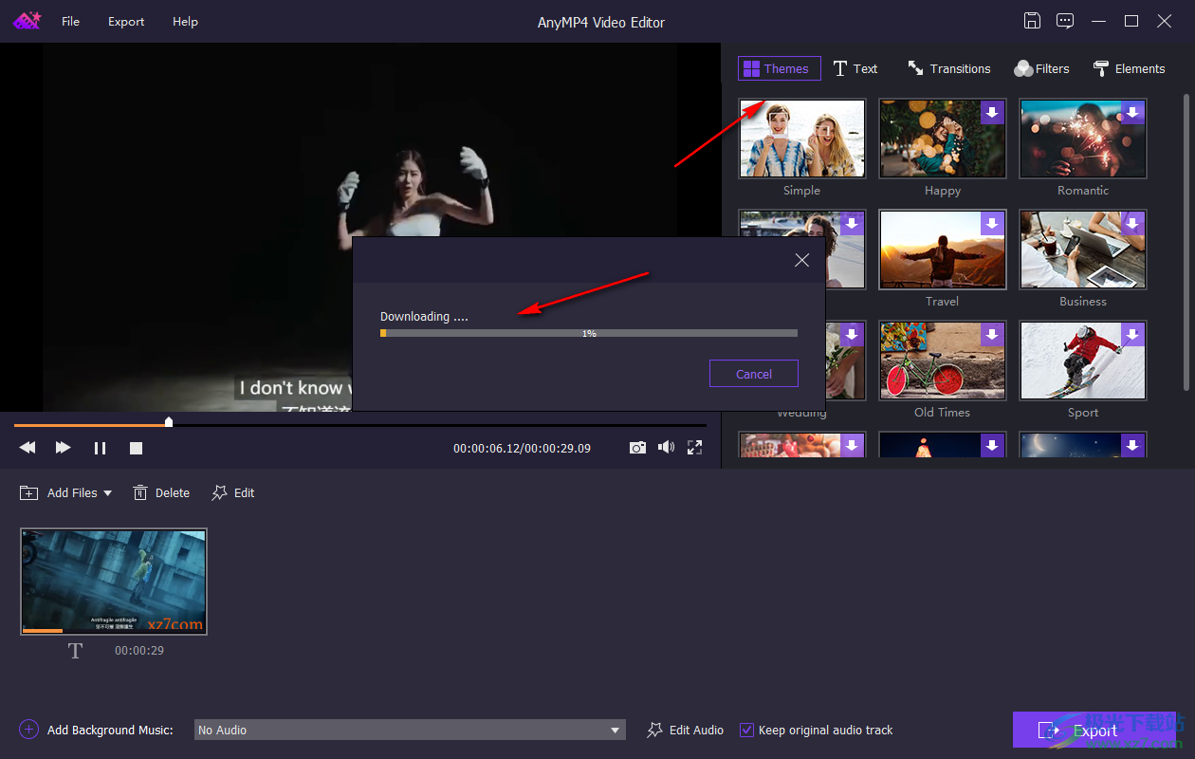Image resolution: width=1195 pixels, height=759 pixels.
Task: Mute the preview volume speaker icon
Action: pos(667,447)
